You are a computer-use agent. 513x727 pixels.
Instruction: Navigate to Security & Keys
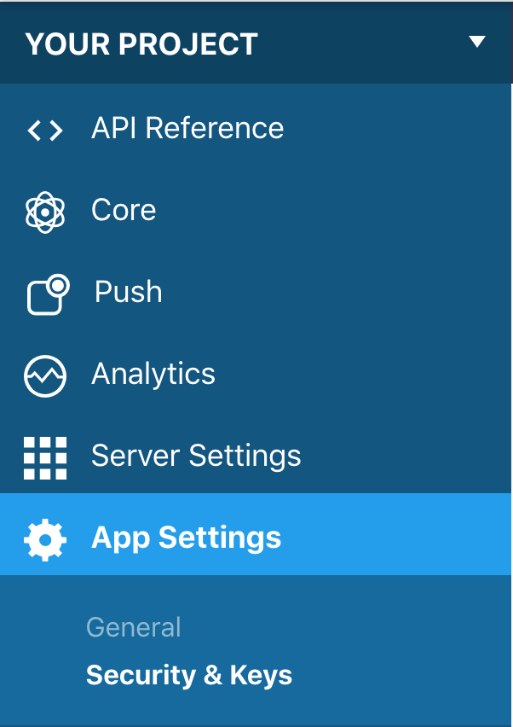188,675
